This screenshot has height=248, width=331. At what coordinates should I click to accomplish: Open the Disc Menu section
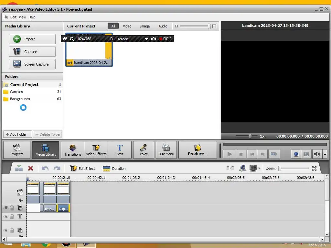(166, 150)
